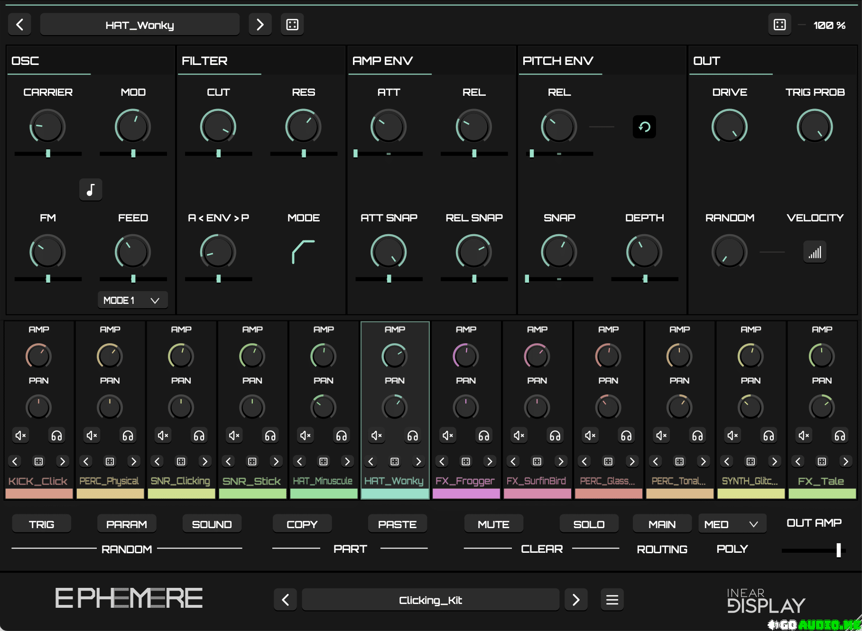Click the filter MODE curve shape
The width and height of the screenshot is (862, 631).
304,252
